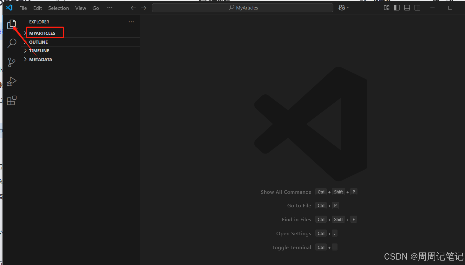This screenshot has height=265, width=465.
Task: Click the Toggle Terminal shortcut hint
Action: [305, 247]
